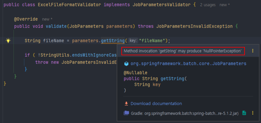The image size is (261, 123).
Task: Click Gradle spring-batch jar name text
Action: 185,113
